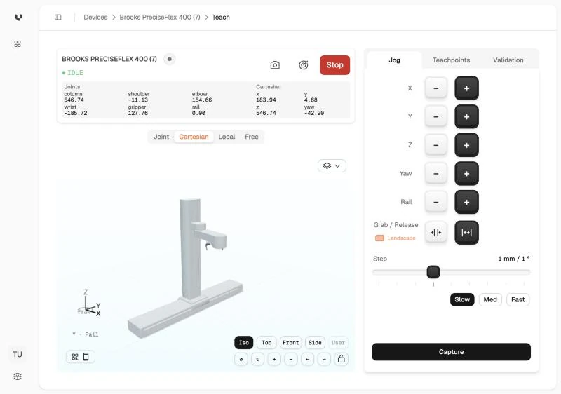
Task: Select Cartesian jog mode
Action: click(x=194, y=137)
